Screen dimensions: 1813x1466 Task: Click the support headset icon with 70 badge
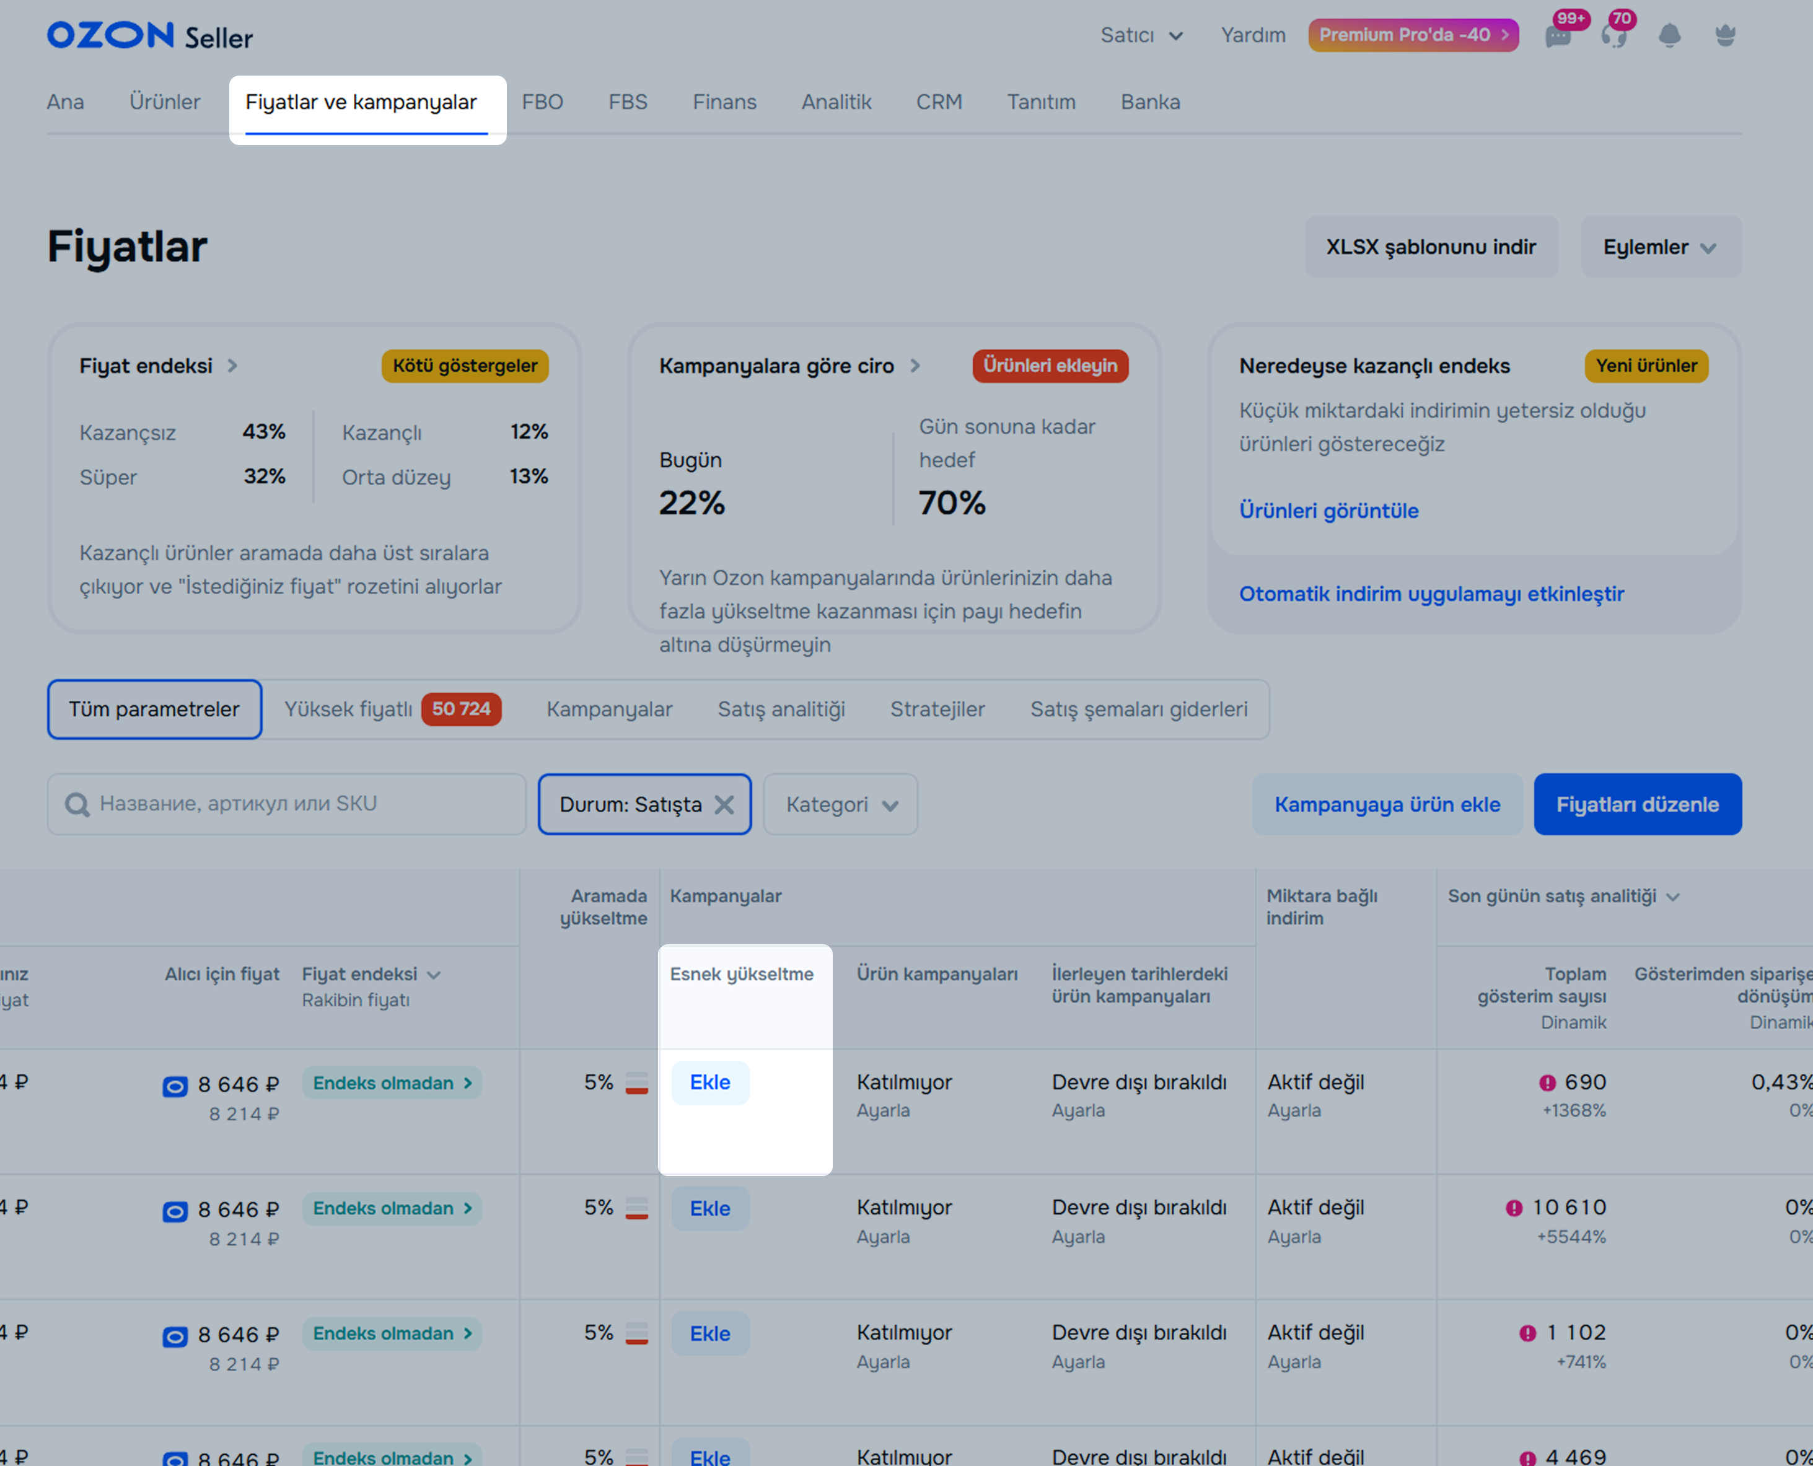click(1613, 37)
